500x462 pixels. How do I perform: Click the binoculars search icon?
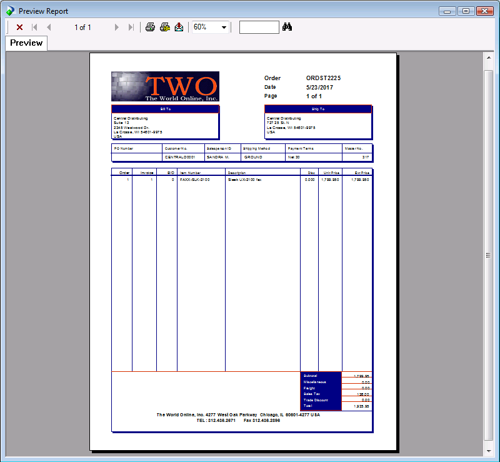pyautogui.click(x=287, y=27)
